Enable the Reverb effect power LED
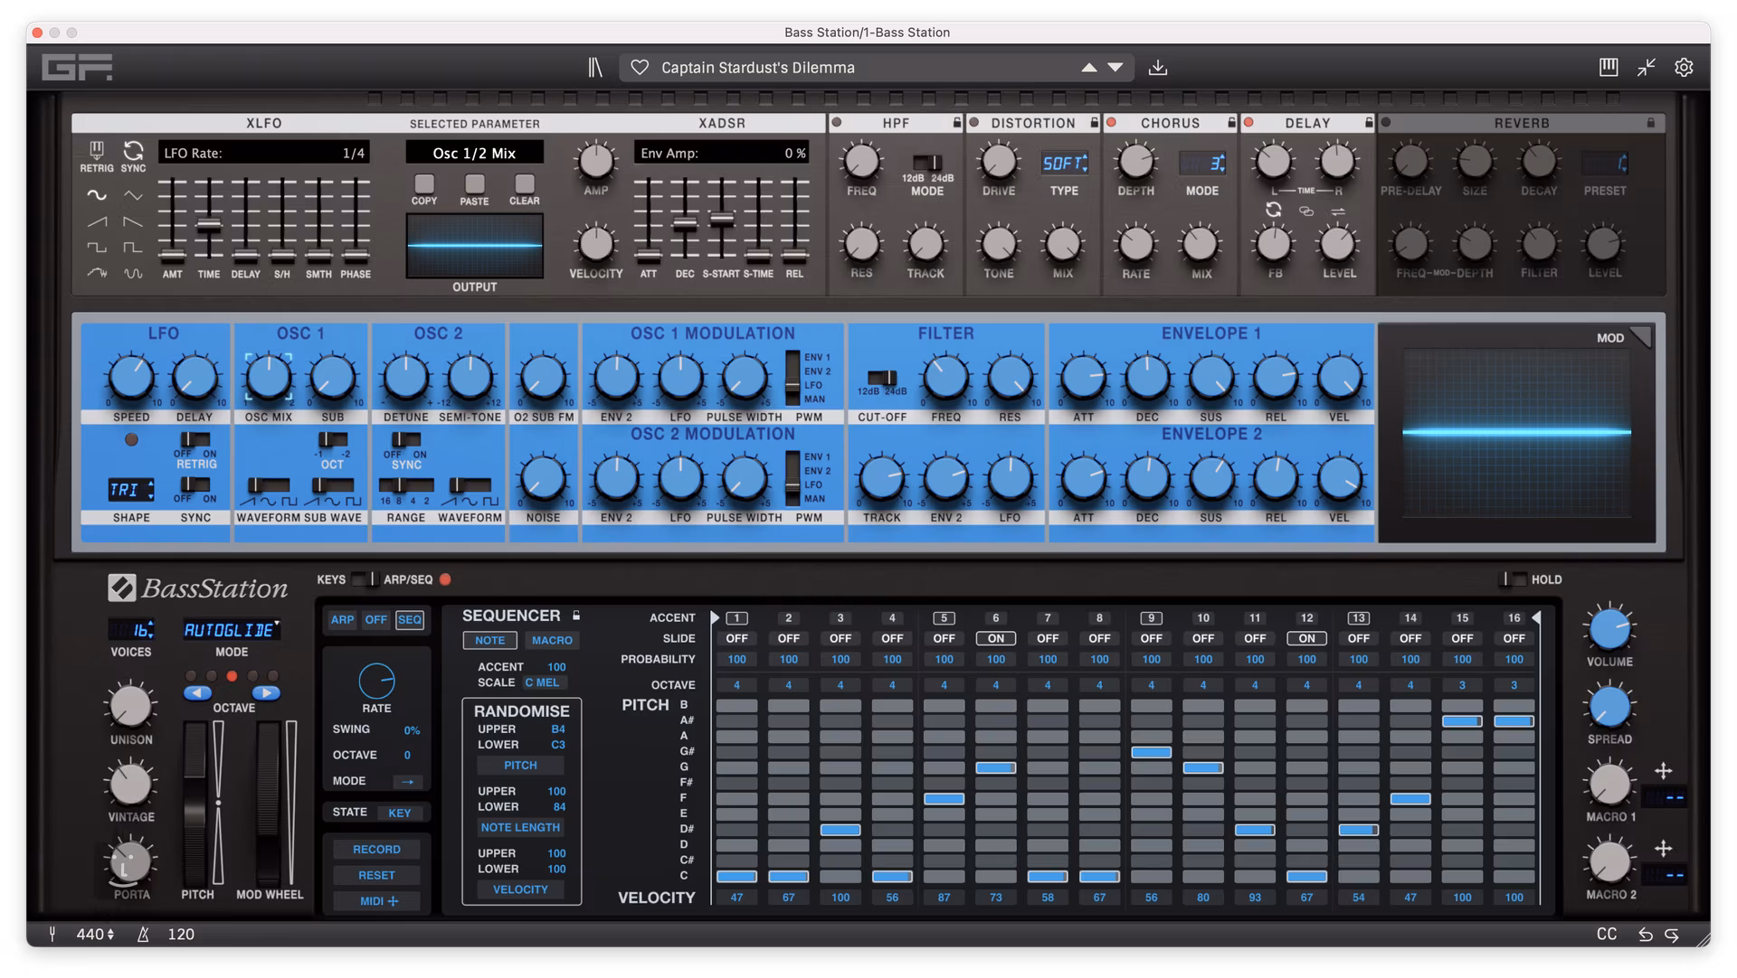Viewport: 1737px width, 978px height. (x=1385, y=123)
